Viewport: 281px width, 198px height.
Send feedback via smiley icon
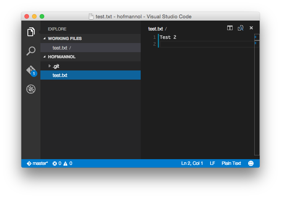pos(251,163)
